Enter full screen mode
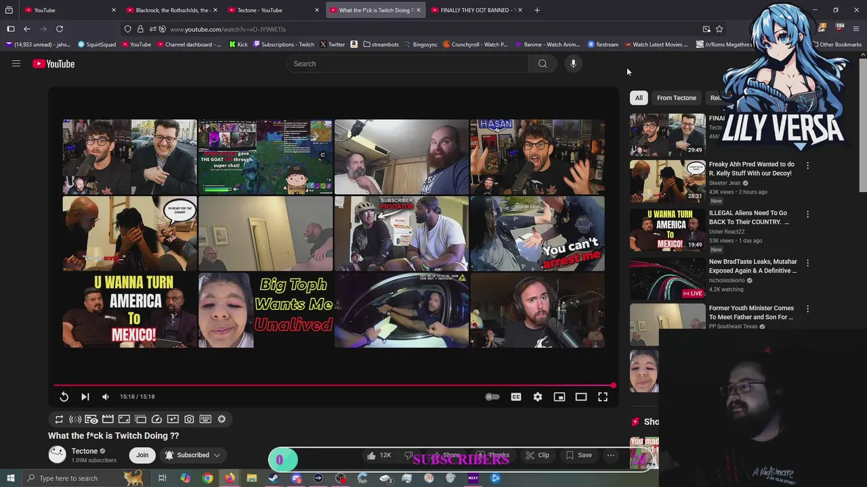The width and height of the screenshot is (867, 487). [603, 397]
